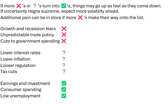Viewport: 168px width, 104px height.
Task: Click the Lower interest rates text
Action: (x=20, y=53)
